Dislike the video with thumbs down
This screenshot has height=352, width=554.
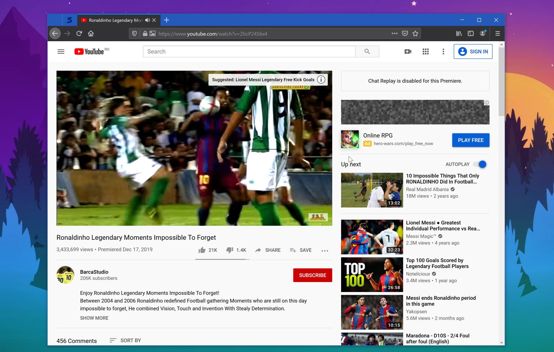pyautogui.click(x=230, y=250)
